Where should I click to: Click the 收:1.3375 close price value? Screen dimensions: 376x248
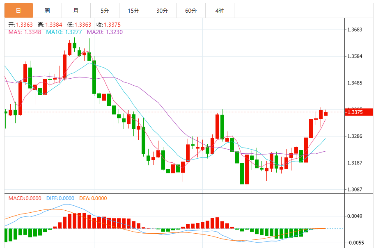[x=109, y=25]
